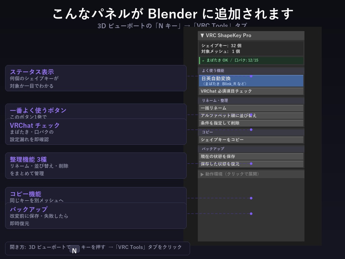
Task: Click the コピー機能 callout heading
Action: tap(26, 194)
